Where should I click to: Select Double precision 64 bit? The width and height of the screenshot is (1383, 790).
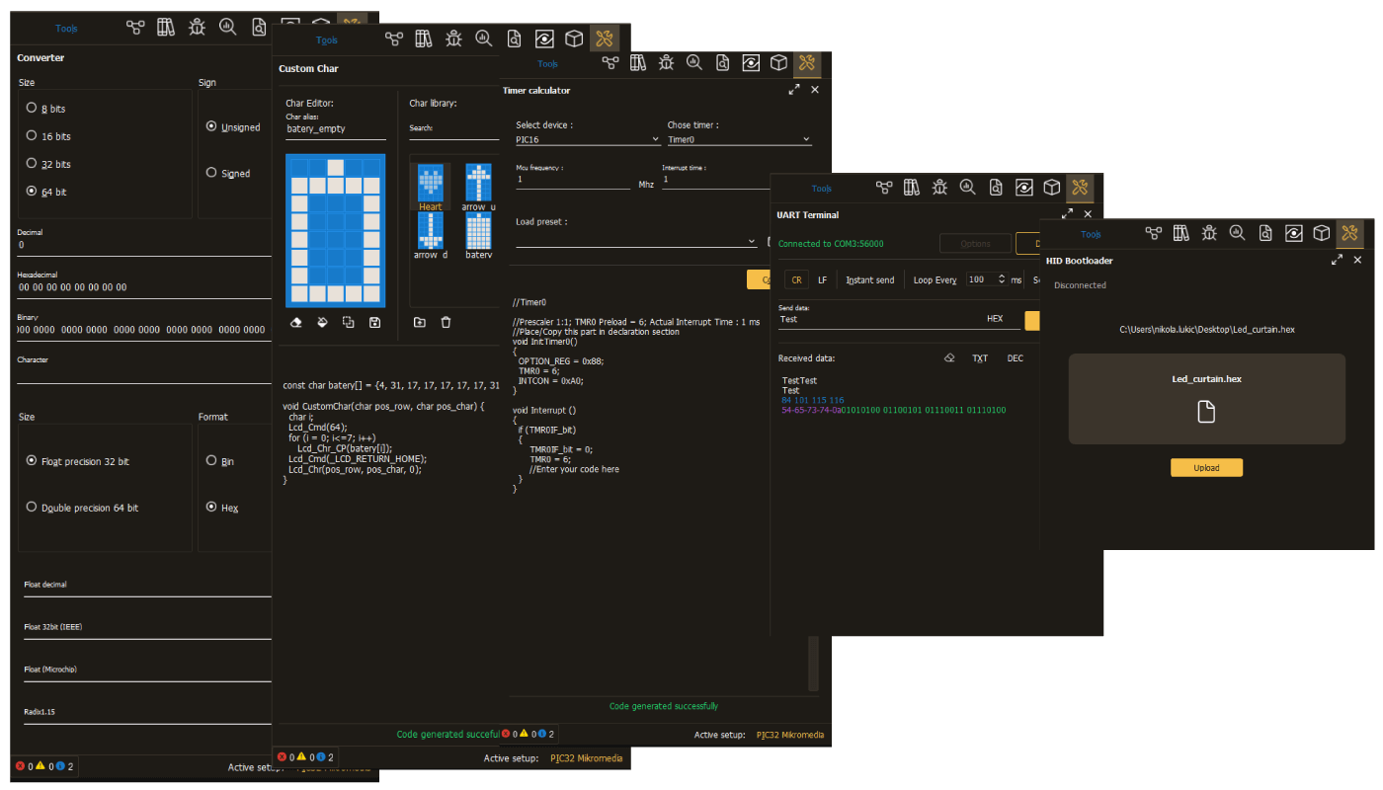pyautogui.click(x=83, y=508)
